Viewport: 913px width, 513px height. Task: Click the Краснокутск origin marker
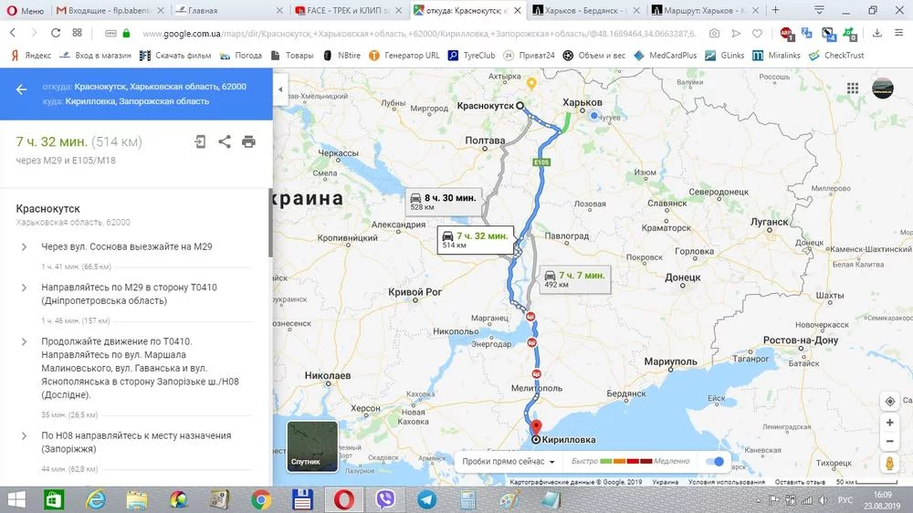[520, 105]
